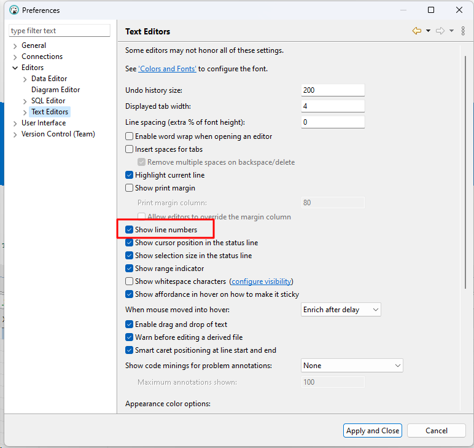Select Text Editors preferences page
Image resolution: width=474 pixels, height=448 pixels.
coord(50,112)
